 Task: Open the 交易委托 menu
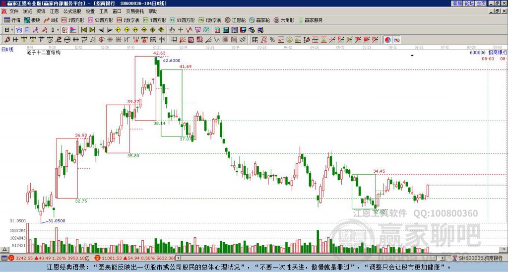click(135, 11)
